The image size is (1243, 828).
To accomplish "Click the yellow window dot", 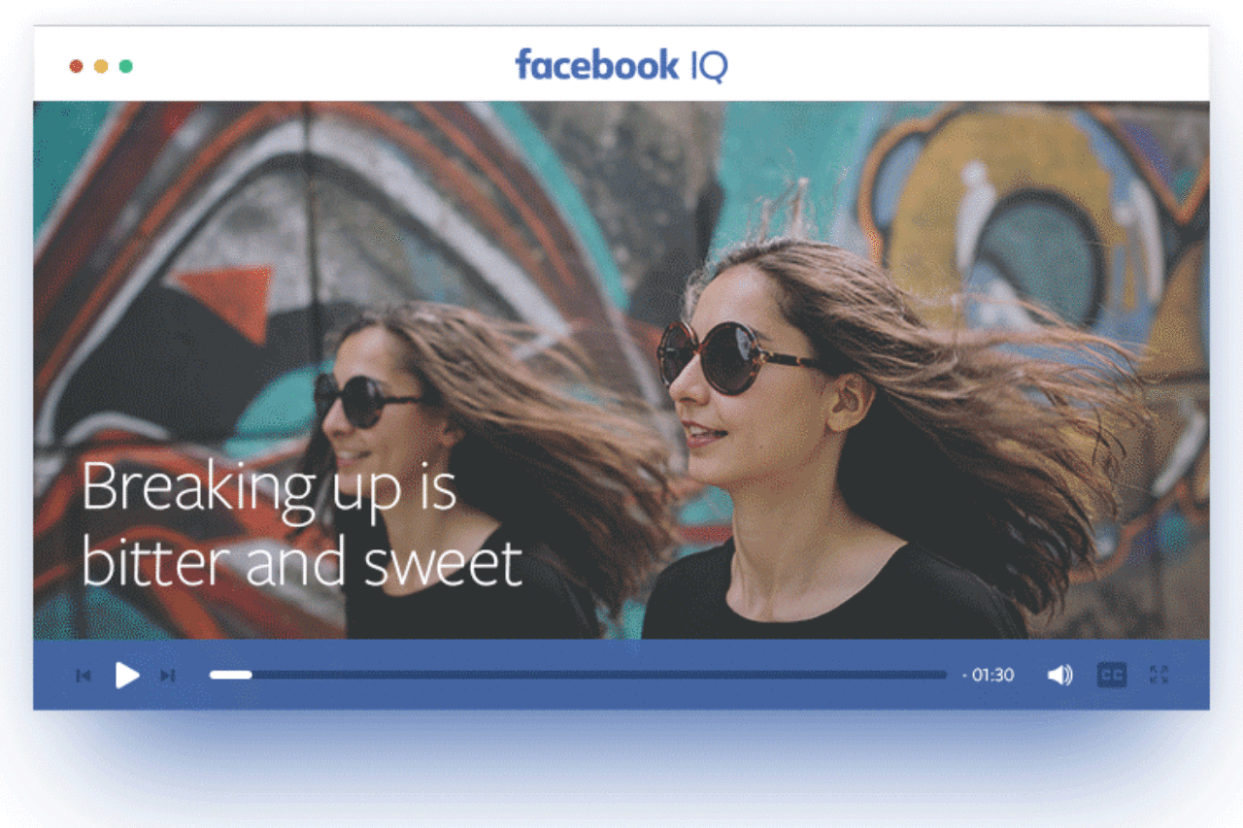I will tap(101, 66).
